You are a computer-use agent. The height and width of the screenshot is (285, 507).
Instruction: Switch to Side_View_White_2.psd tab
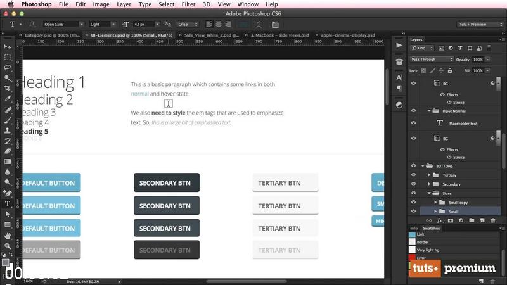212,35
